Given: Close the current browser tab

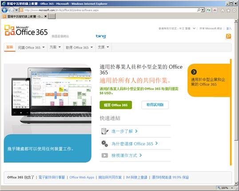Looking at the screenshot, I should pos(45,16).
